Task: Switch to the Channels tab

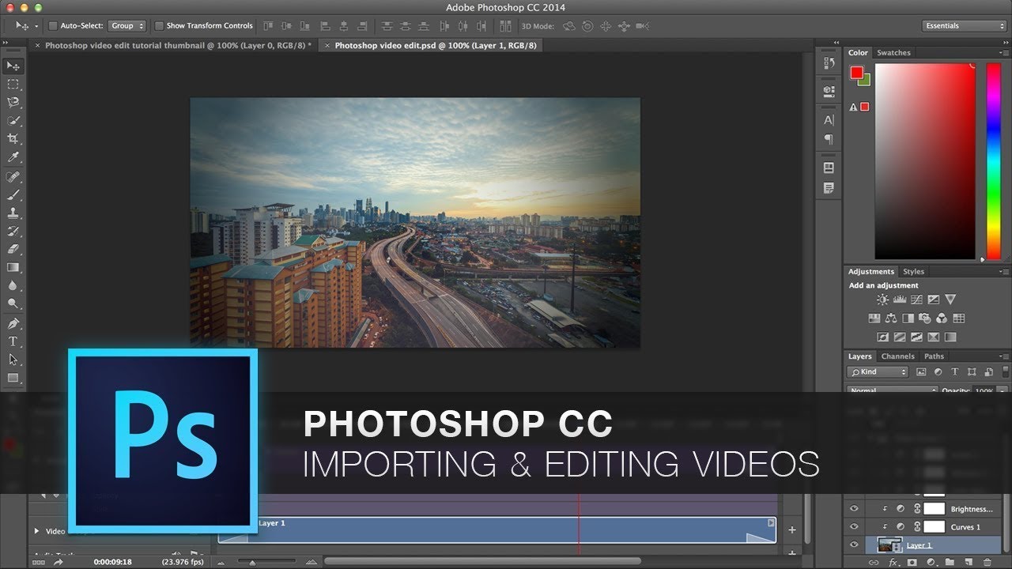Action: (897, 356)
